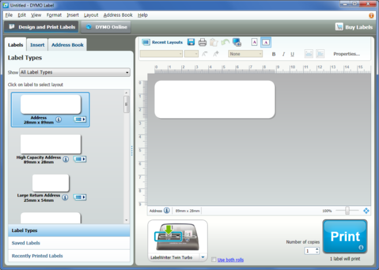Click the Undo arrow icon

tap(225, 42)
